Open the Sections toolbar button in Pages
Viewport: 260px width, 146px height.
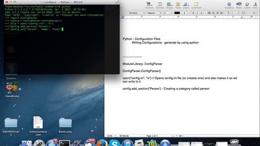click(x=149, y=5)
